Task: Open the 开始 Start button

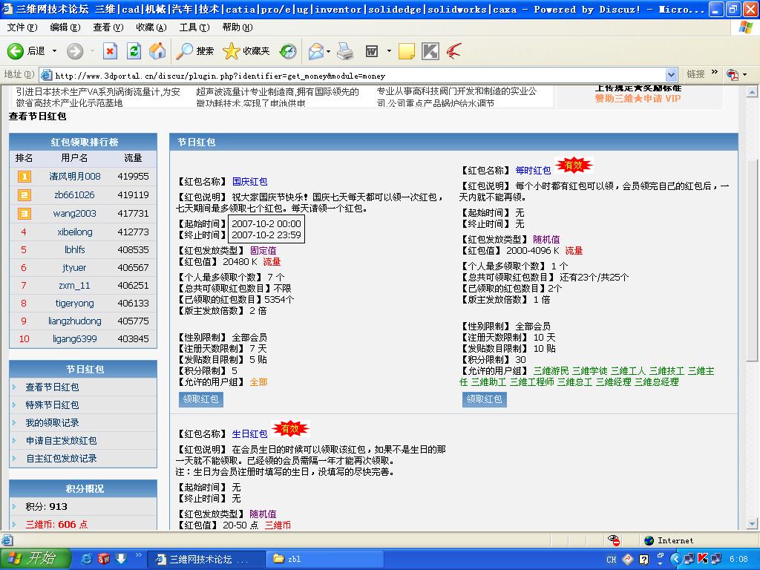Action: pyautogui.click(x=35, y=559)
